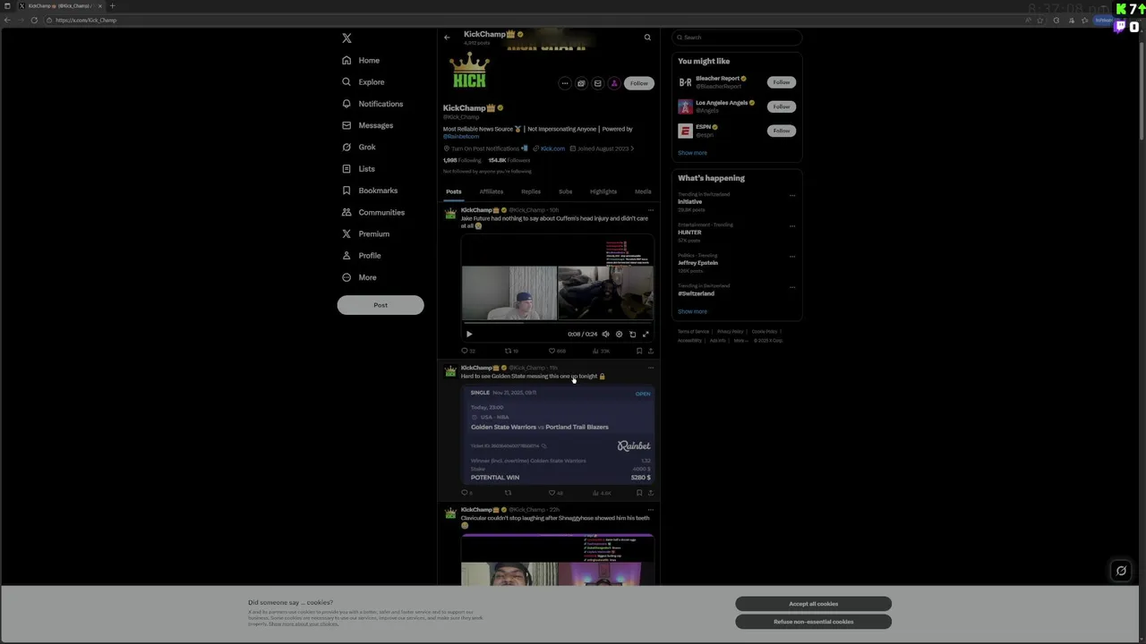
Task: Share the Golden State post
Action: coord(650,493)
